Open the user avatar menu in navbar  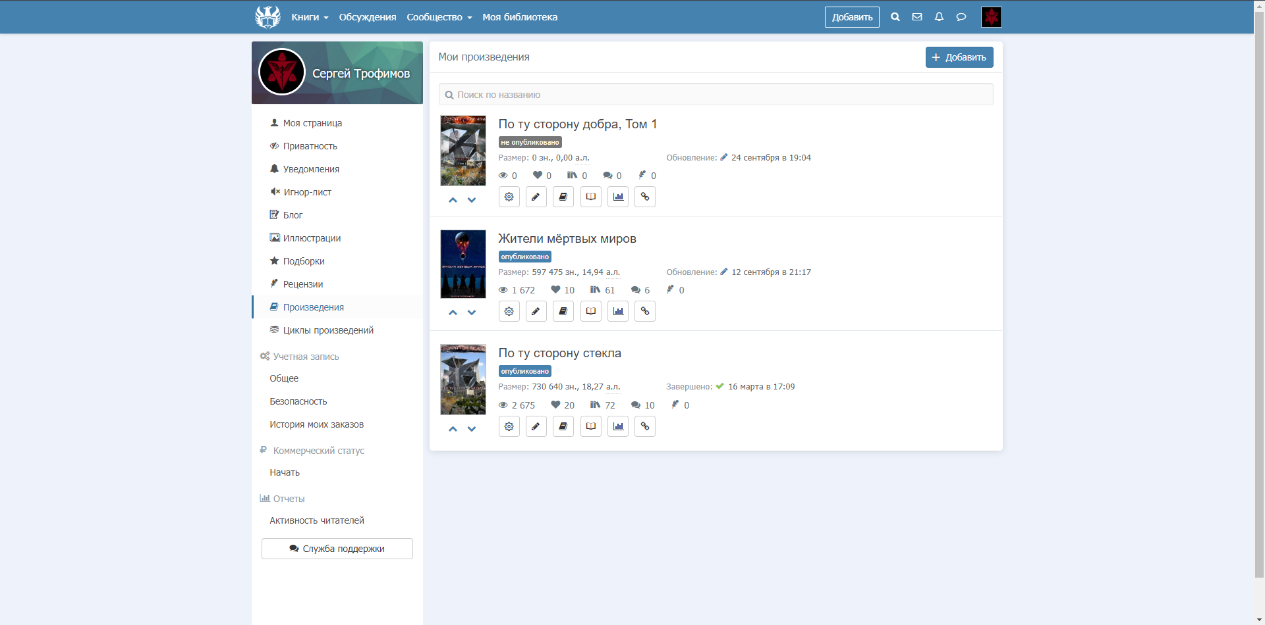(x=991, y=17)
